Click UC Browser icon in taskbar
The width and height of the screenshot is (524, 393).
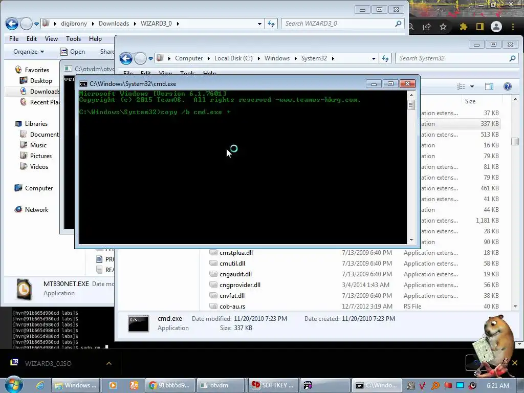tap(134, 385)
